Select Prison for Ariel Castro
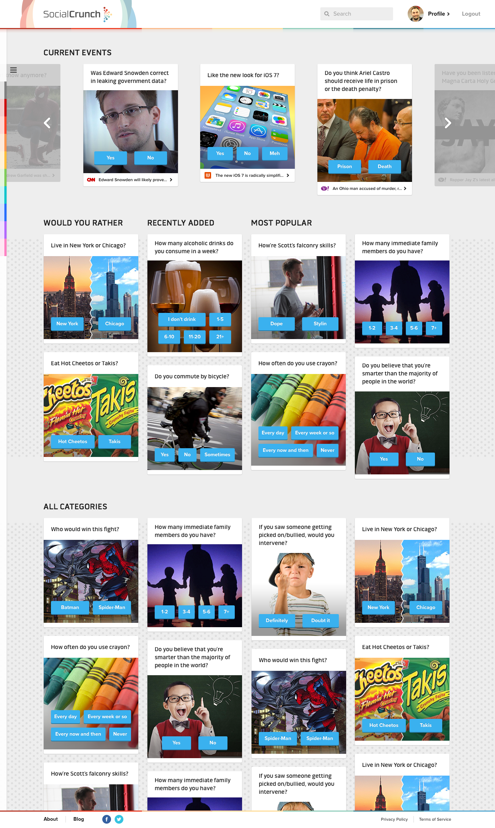The image size is (495, 828). point(345,167)
